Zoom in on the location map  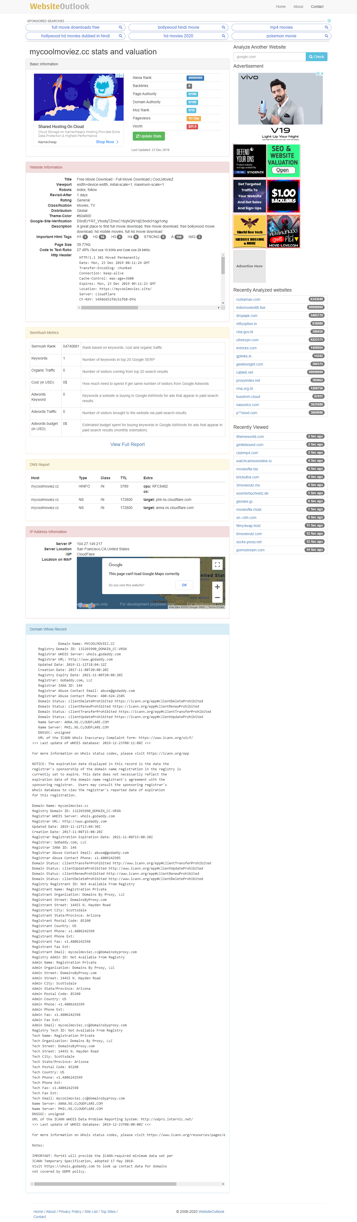click(x=217, y=587)
